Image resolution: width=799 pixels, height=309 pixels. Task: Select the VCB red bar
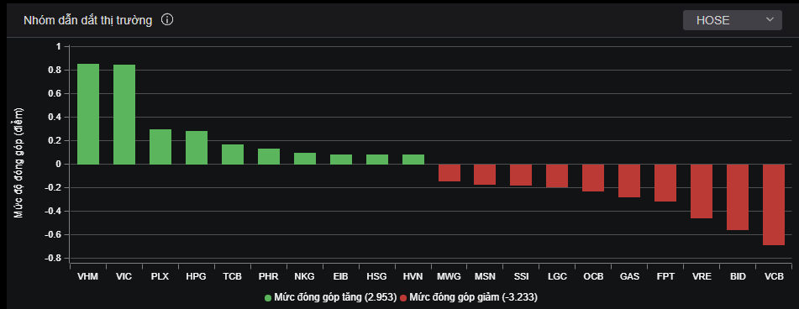click(x=774, y=205)
